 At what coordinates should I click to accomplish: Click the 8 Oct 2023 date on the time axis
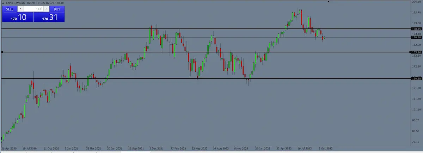[325, 148]
